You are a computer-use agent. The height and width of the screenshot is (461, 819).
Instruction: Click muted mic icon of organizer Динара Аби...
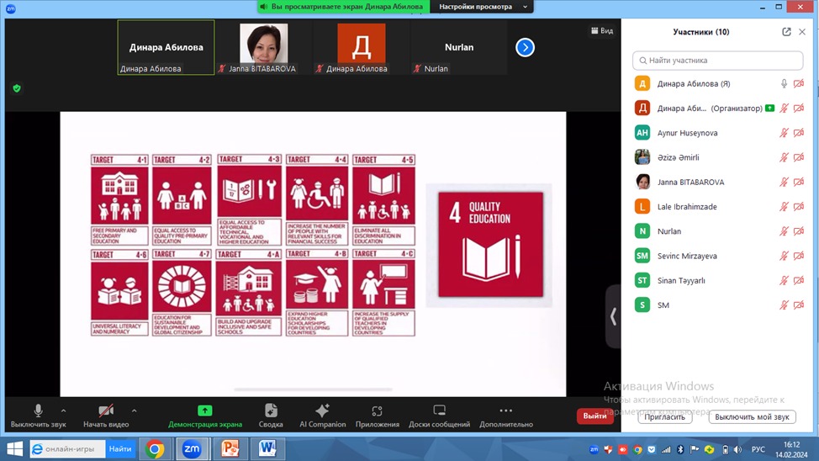click(784, 109)
